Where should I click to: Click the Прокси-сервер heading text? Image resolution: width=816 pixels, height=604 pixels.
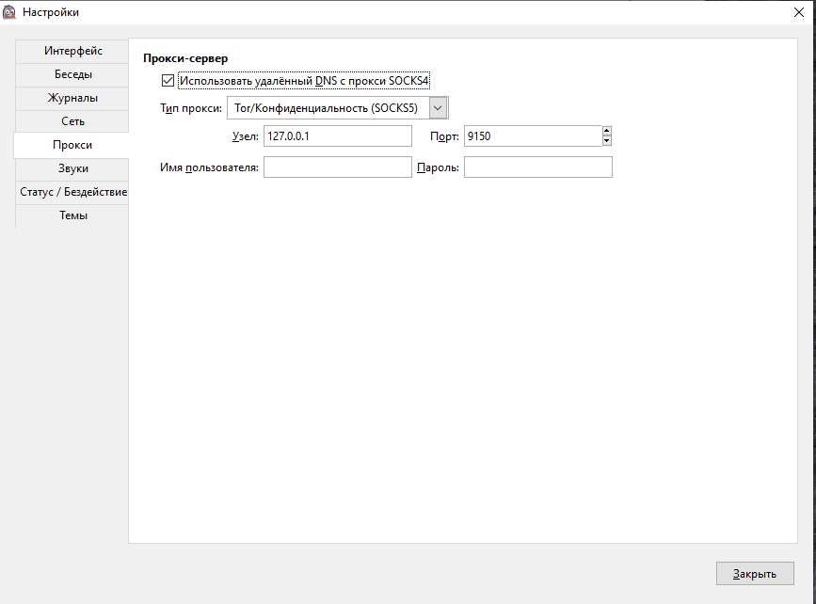[x=185, y=58]
